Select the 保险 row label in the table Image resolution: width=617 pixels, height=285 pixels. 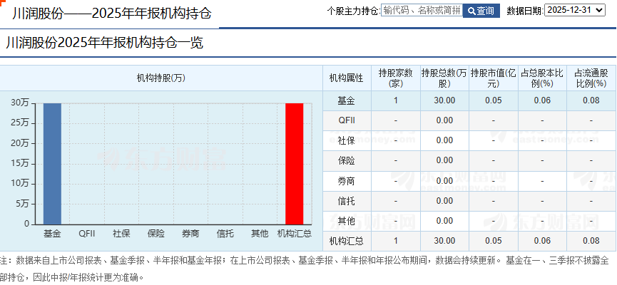(346, 160)
